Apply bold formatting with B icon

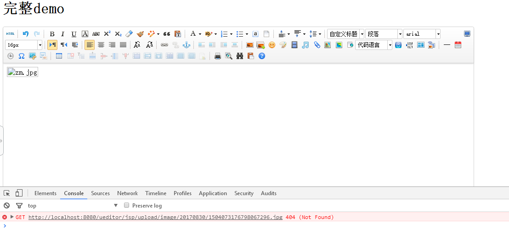point(52,34)
